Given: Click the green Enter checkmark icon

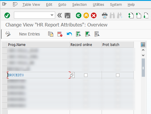Looking at the screenshot, I should (x=7, y=15).
